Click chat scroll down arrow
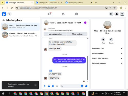Screen dimensions: 128x96 pos(88,81)
